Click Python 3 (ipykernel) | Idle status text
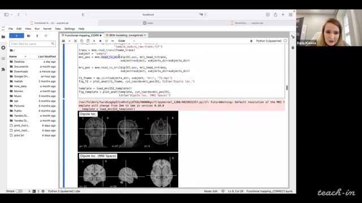Viewport: 362px width, 203px height. point(64,191)
